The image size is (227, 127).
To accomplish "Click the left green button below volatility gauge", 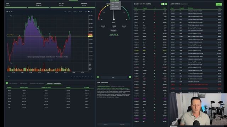I will (x=98, y=77).
